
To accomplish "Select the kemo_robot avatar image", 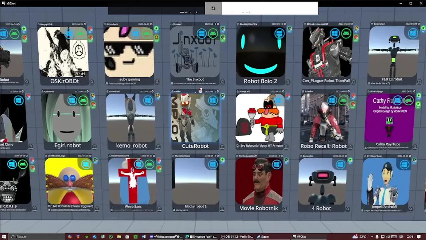I will [131, 118].
